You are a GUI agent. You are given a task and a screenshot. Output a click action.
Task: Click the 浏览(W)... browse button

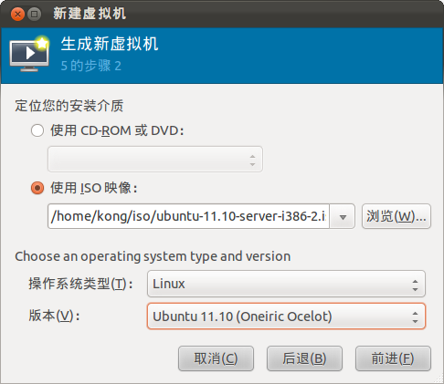pyautogui.click(x=396, y=216)
